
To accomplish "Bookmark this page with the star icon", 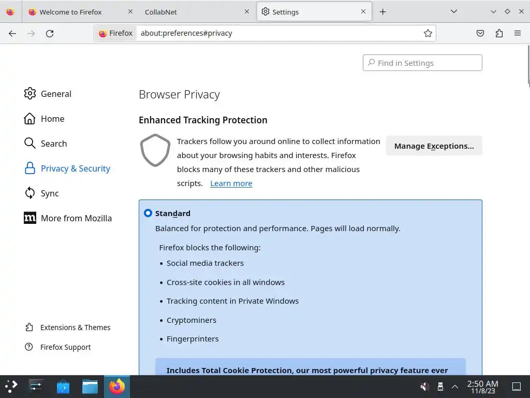I will click(428, 33).
